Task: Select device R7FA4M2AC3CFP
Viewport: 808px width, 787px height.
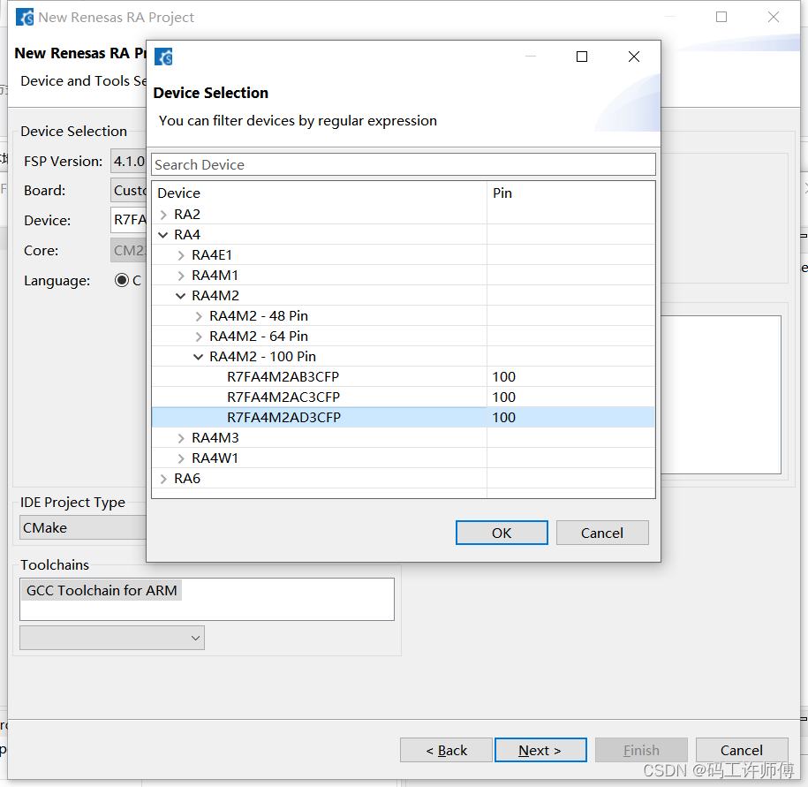Action: pyautogui.click(x=283, y=397)
